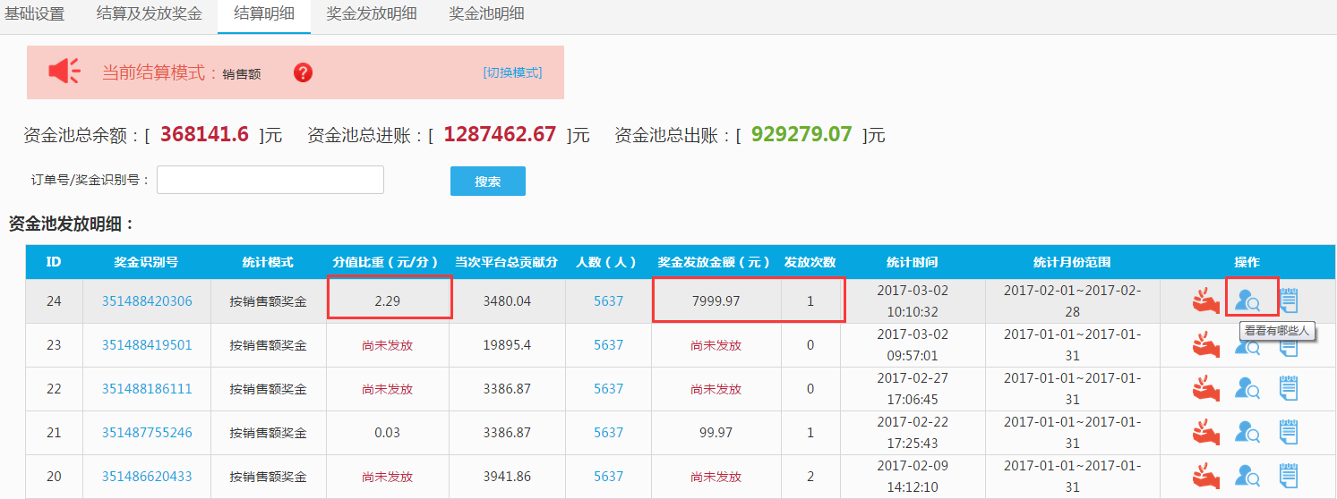The width and height of the screenshot is (1337, 499).
Task: Click the 0.03 score ratio cell
Action: point(387,433)
